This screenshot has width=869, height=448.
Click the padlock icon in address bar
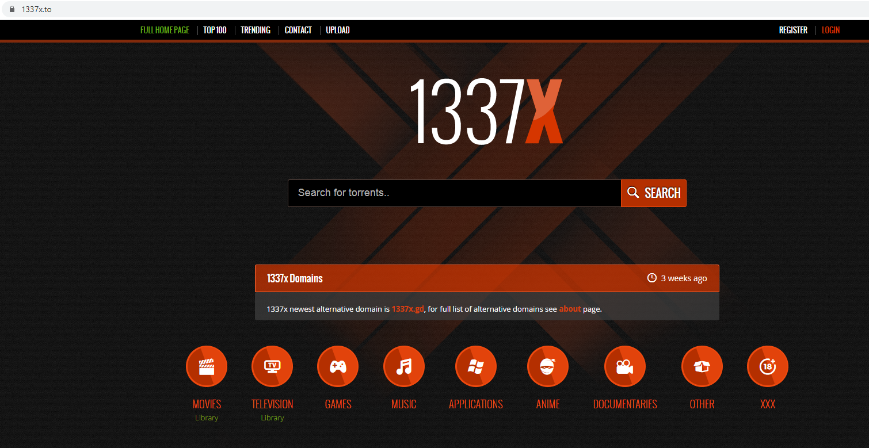(11, 9)
